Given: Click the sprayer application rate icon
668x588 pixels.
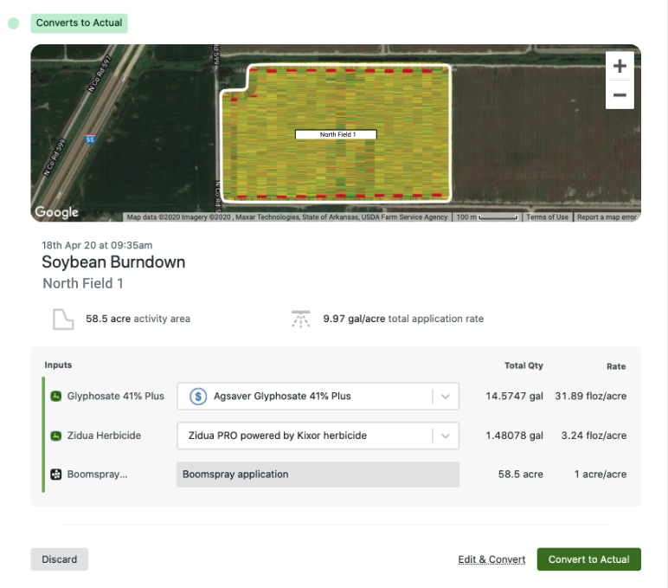Looking at the screenshot, I should [301, 319].
